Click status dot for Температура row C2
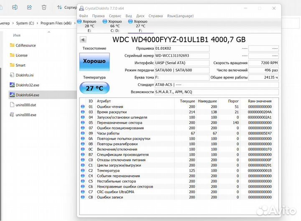Viewport: 301px width, 221px height. [x=83, y=171]
